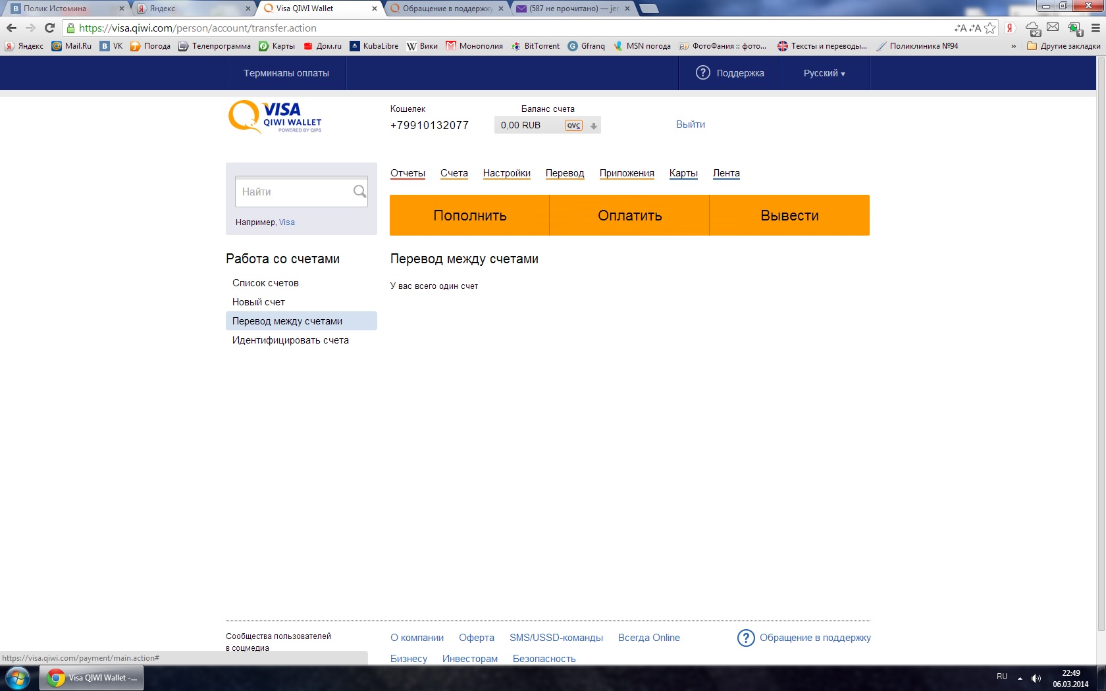1106x691 pixels.
Task: Click the volume speaker icon in system tray
Action: click(1036, 678)
